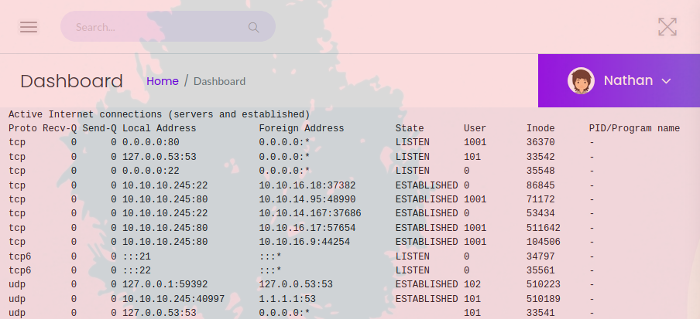Image resolution: width=700 pixels, height=319 pixels.
Task: Go to the Home breadcrumb link
Action: coord(163,81)
